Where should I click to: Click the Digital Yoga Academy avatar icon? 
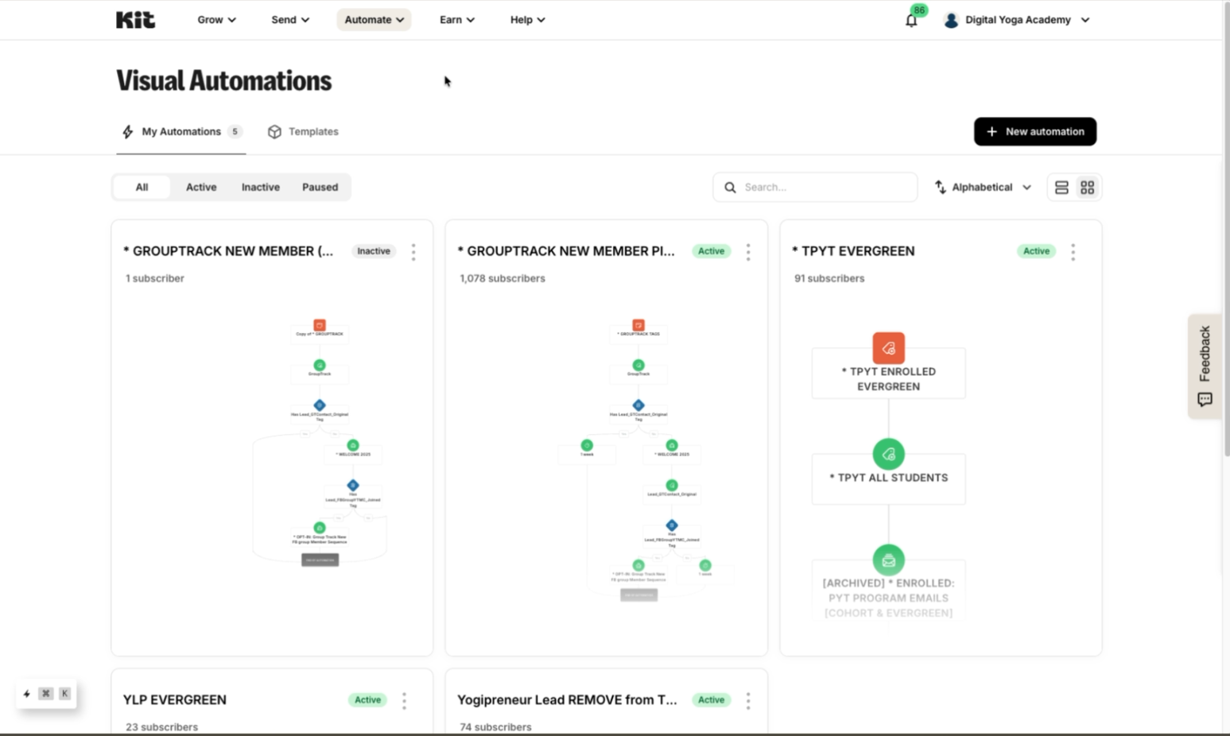coord(951,20)
